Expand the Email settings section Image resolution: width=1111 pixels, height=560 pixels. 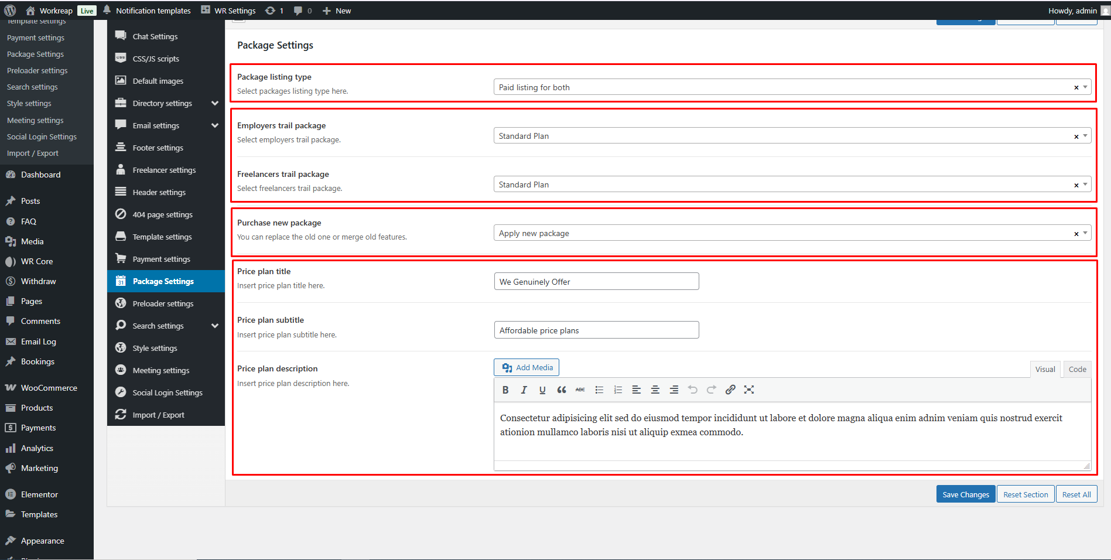click(214, 126)
